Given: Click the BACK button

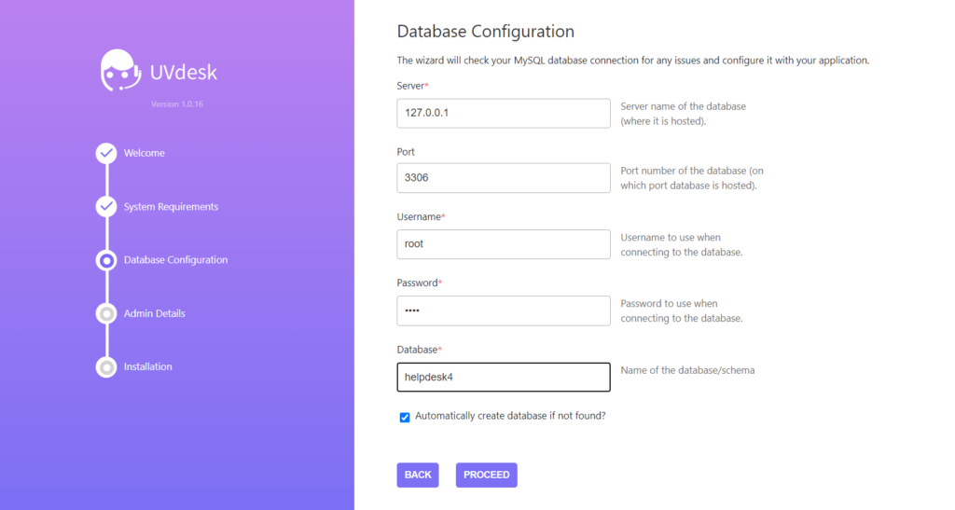Looking at the screenshot, I should point(418,475).
